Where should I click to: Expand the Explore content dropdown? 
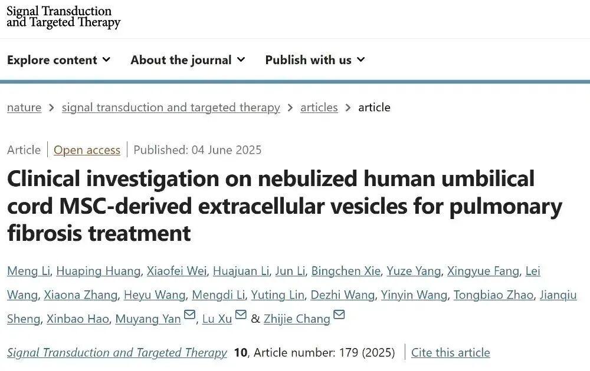pyautogui.click(x=58, y=60)
